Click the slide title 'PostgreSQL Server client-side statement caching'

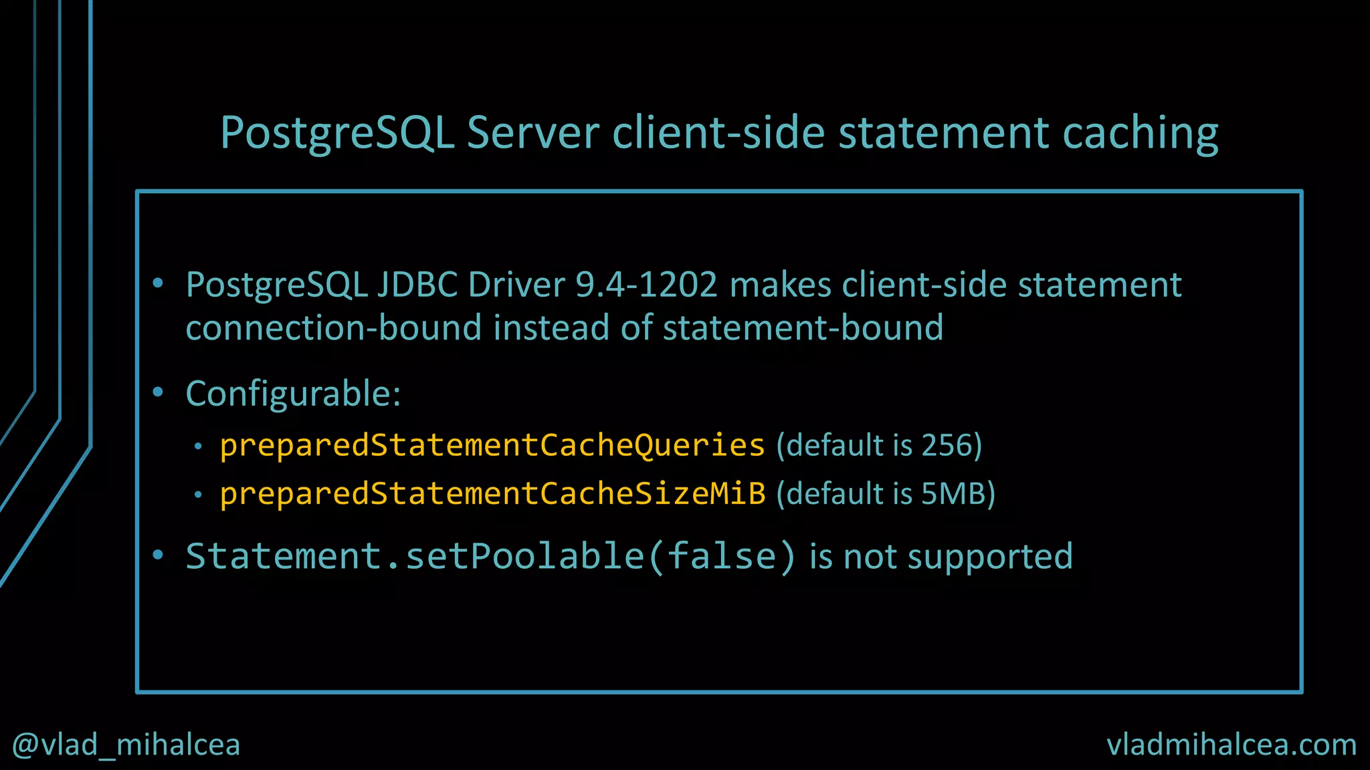[719, 133]
